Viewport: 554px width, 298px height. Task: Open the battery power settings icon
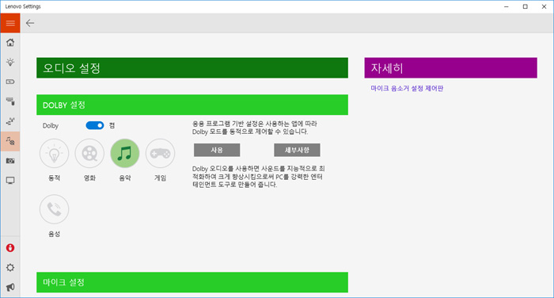point(10,82)
